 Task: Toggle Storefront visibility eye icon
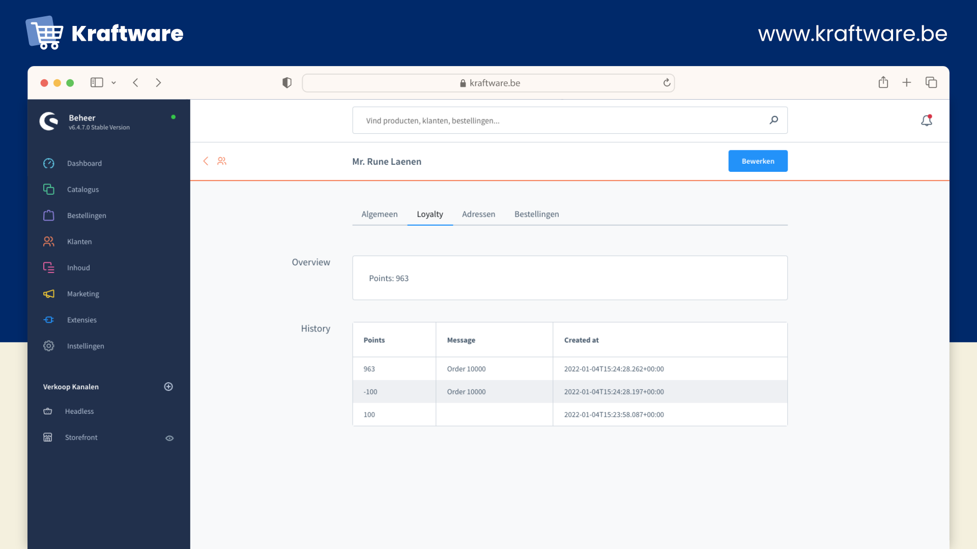169,438
